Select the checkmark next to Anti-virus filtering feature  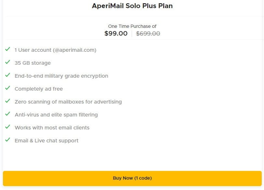click(7, 115)
